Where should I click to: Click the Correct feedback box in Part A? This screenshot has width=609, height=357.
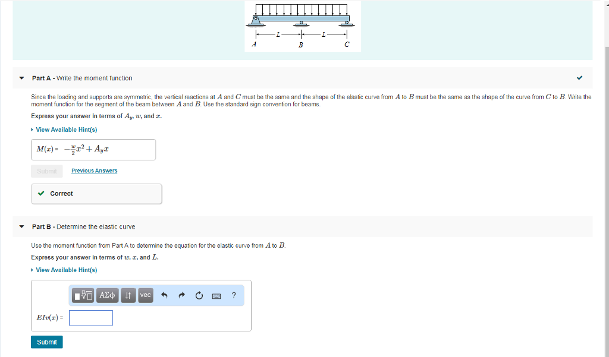pyautogui.click(x=96, y=193)
